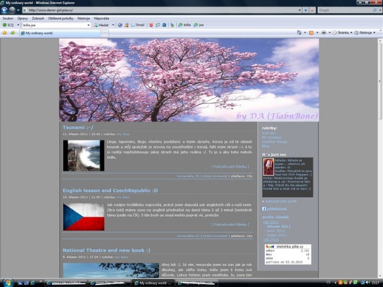
Task: Open the Oblíbené položky menu
Action: coord(61,18)
